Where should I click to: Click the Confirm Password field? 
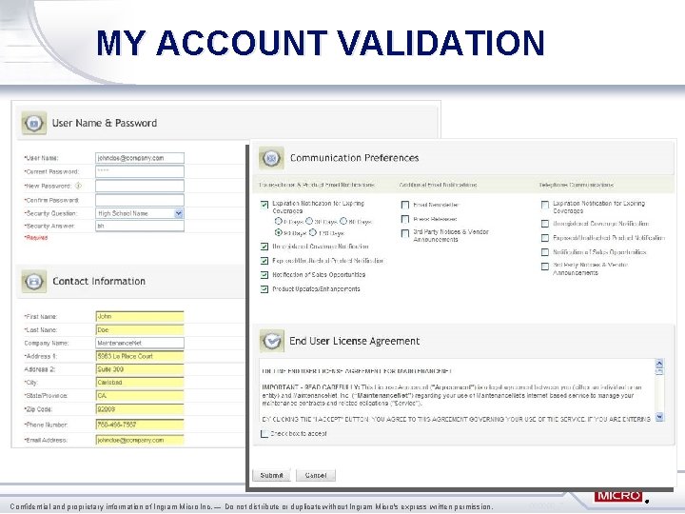(x=140, y=200)
